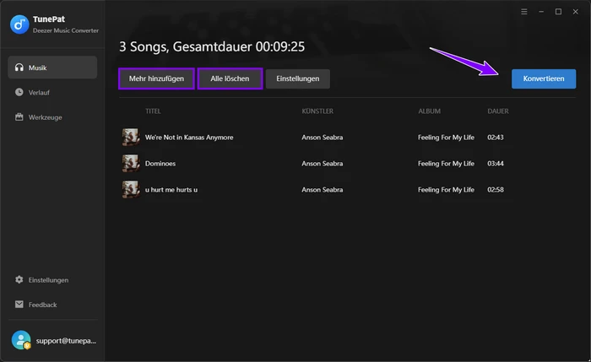This screenshot has height=362, width=591.
Task: Select song title We're Not in Kansas Anymore
Action: click(x=189, y=138)
